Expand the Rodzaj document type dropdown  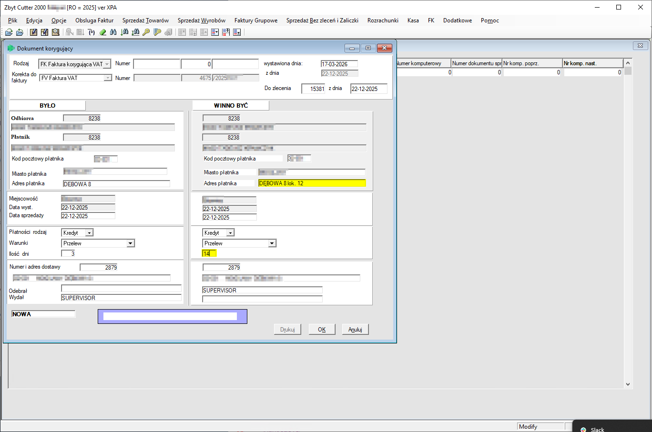click(107, 64)
